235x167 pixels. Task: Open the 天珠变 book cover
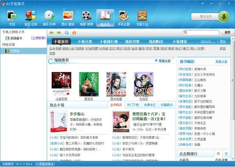(x=144, y=84)
